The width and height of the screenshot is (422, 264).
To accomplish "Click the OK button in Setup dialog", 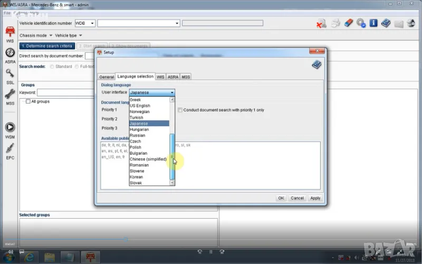I will coord(281,198).
